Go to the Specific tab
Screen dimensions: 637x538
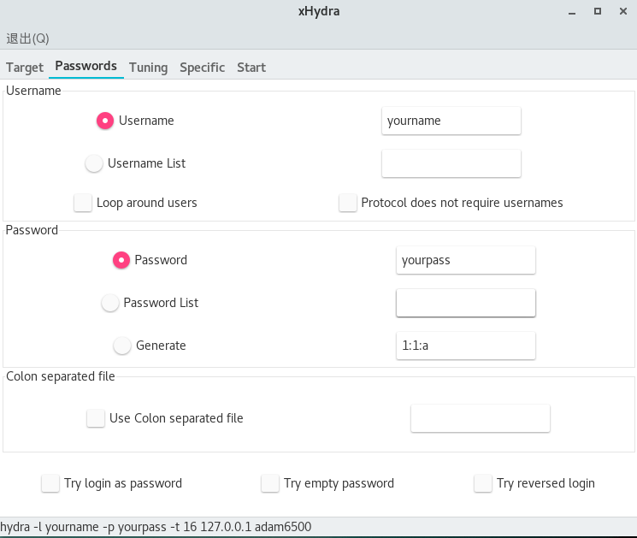[202, 67]
